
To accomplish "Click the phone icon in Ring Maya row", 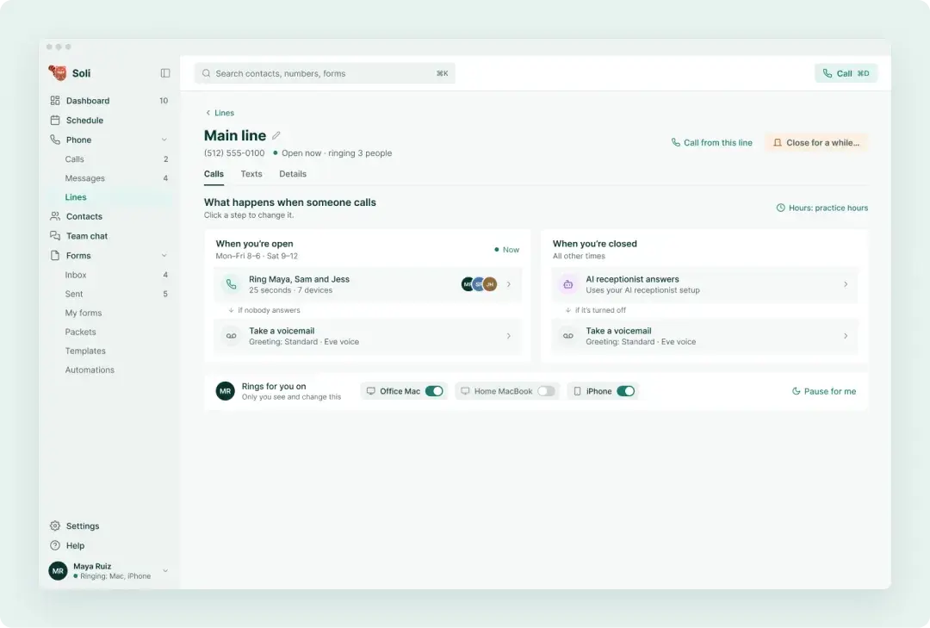I will pyautogui.click(x=232, y=284).
